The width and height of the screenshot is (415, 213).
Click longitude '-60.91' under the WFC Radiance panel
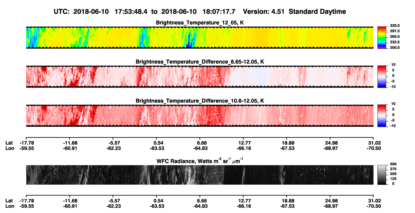pos(71,206)
